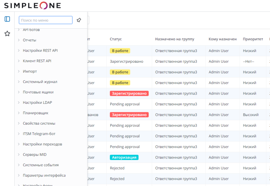The image size is (270, 186).
Task: Collapse the left navigation sidebar
Action: point(7,19)
